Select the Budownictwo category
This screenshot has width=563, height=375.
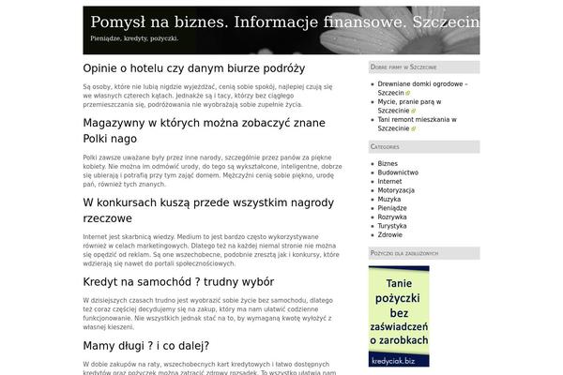click(x=398, y=172)
